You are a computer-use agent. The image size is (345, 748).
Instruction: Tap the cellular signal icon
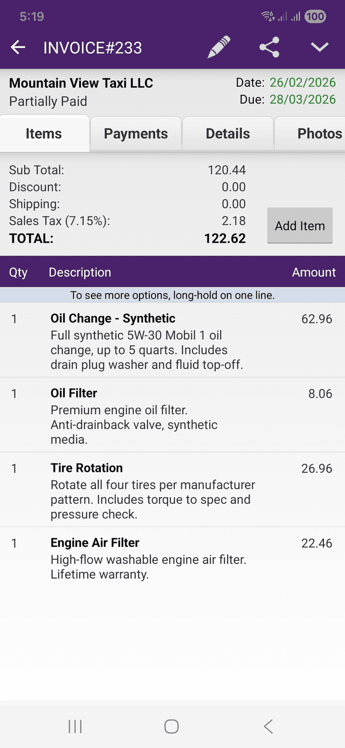coord(295,17)
